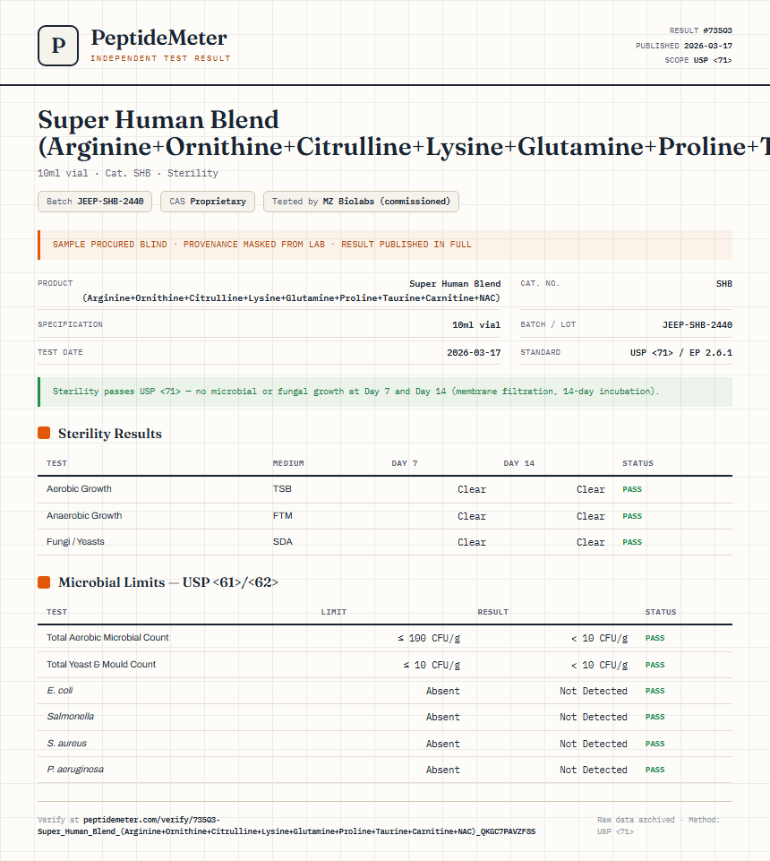770x861 pixels.
Task: Click the Tested by MZ Biolabs badge
Action: point(361,202)
